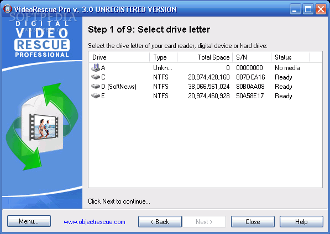This screenshot has width=330, height=234.
Task: Click serial number 00000000
Action: click(x=249, y=68)
